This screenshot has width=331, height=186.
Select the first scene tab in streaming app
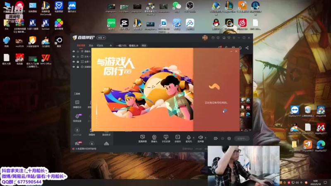tap(81, 45)
